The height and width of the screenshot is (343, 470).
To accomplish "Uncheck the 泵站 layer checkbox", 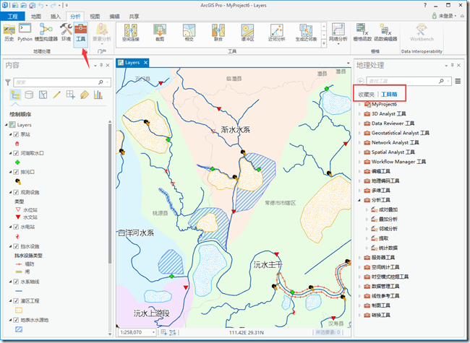I will (x=16, y=134).
